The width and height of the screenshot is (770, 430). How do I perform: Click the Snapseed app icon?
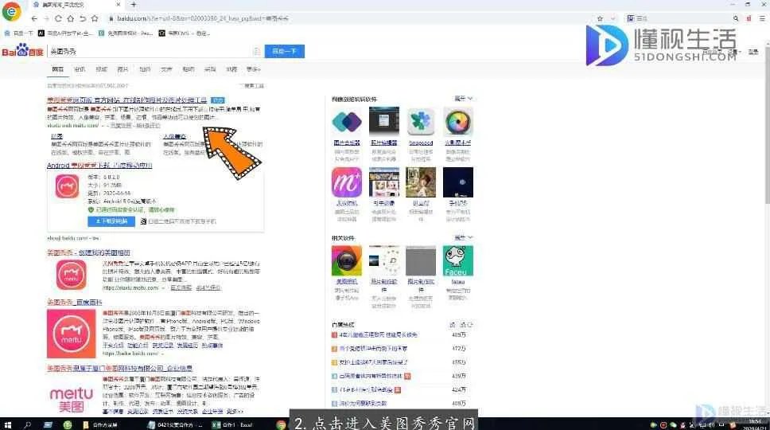coord(421,121)
